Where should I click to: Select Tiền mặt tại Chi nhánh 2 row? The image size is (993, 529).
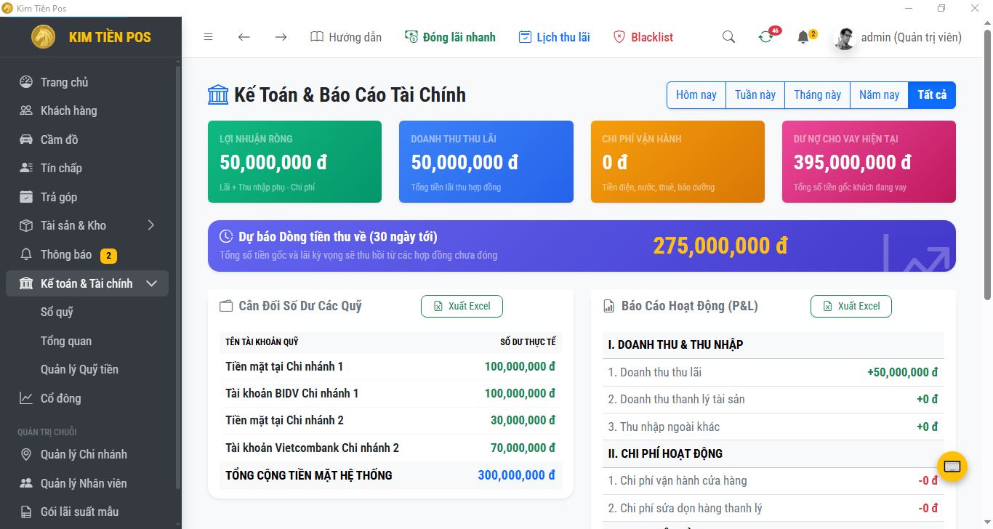(x=390, y=420)
